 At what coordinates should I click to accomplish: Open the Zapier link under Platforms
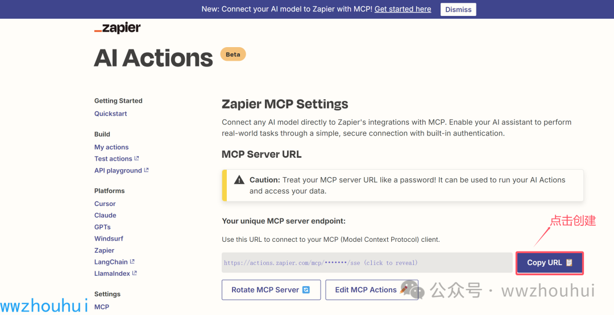point(104,250)
